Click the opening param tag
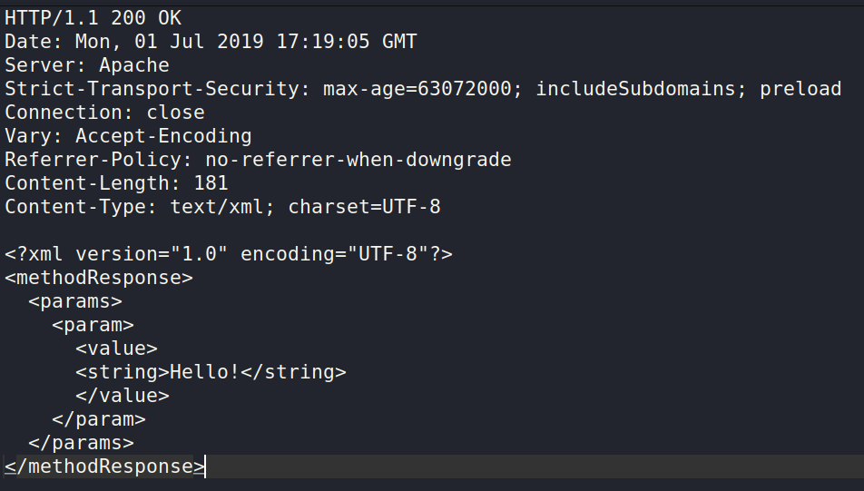This screenshot has height=491, width=864. click(93, 325)
